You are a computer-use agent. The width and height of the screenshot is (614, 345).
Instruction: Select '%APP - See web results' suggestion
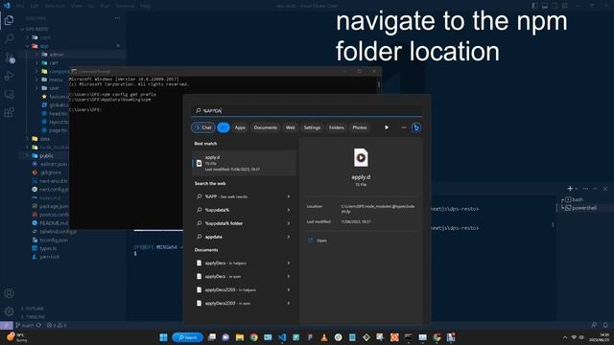point(243,196)
